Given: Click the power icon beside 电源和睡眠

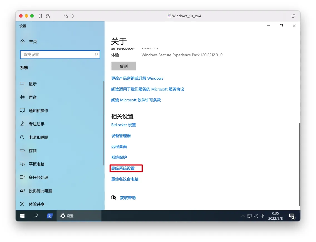Looking at the screenshot, I should pos(22,137).
